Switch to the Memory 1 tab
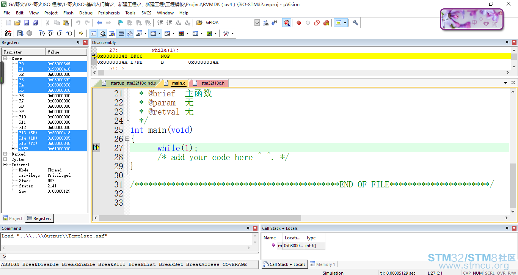This screenshot has height=275, width=518. [x=322, y=264]
